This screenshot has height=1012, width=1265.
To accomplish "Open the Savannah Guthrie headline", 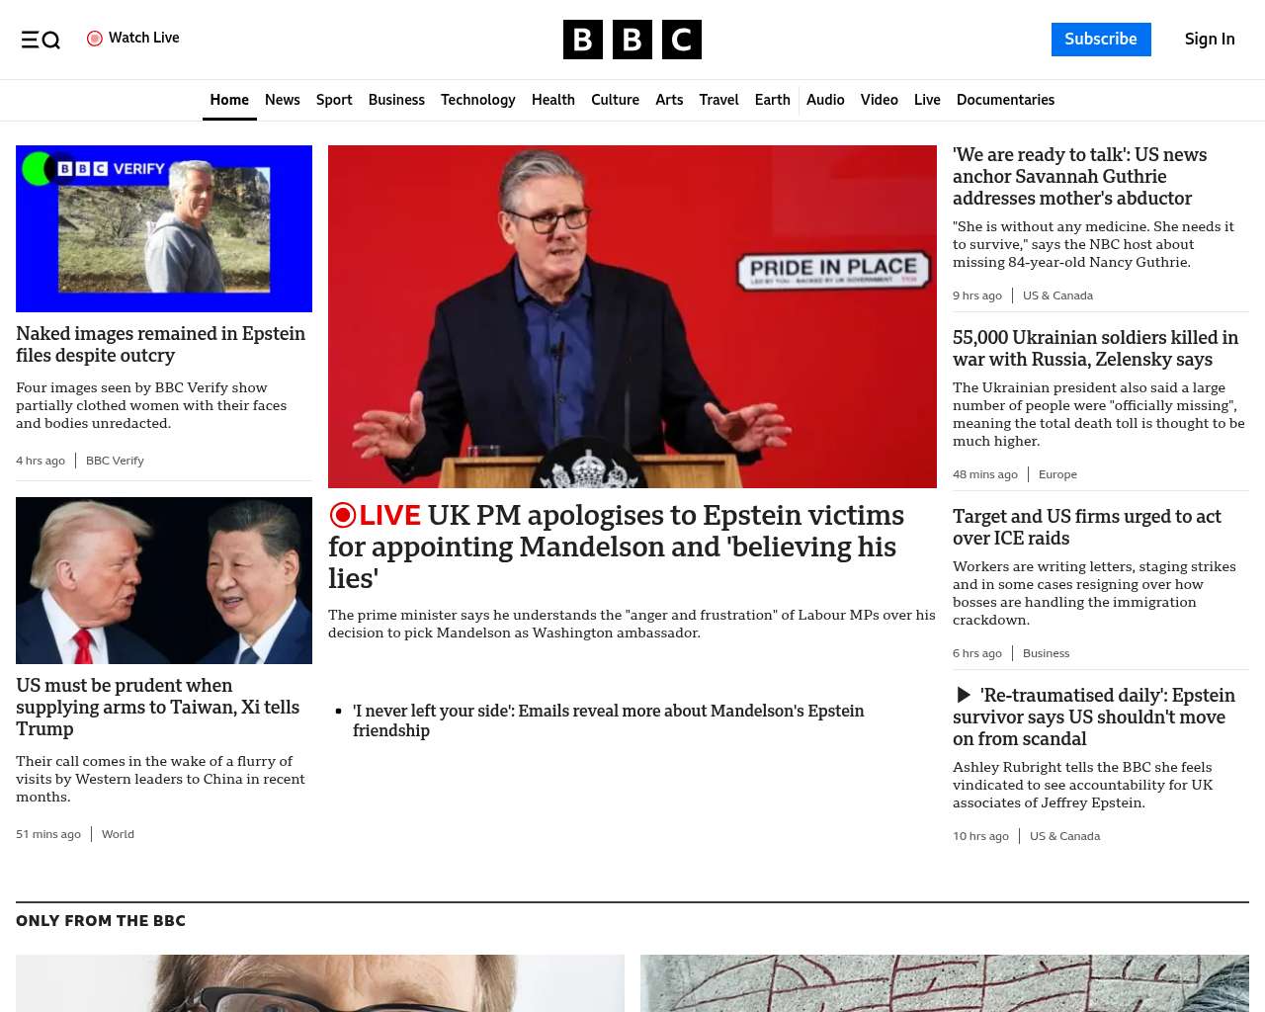I will 1079,176.
